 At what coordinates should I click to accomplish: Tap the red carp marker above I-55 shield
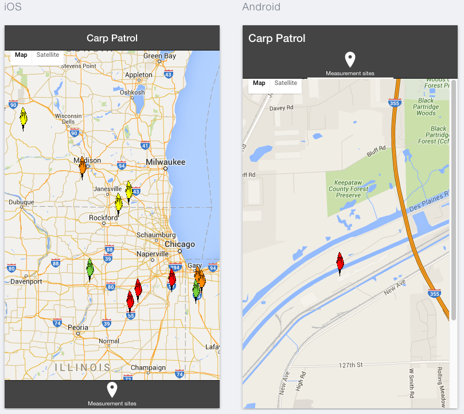[130, 302]
